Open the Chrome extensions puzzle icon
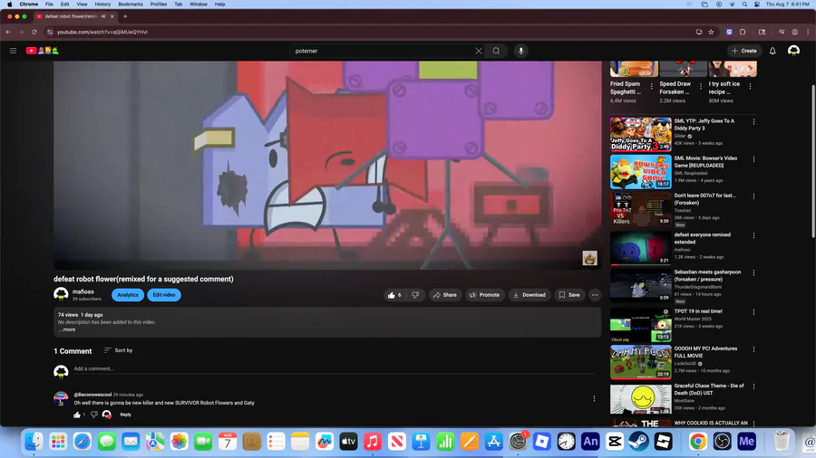This screenshot has height=458, width=816. (x=743, y=33)
